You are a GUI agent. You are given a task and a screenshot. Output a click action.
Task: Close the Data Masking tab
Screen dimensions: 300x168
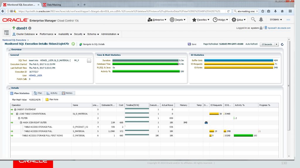(x=78, y=5)
